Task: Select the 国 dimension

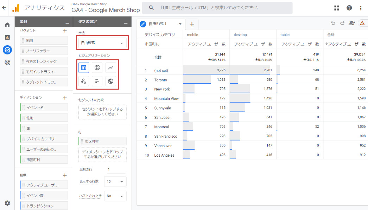Action: pyautogui.click(x=44, y=129)
